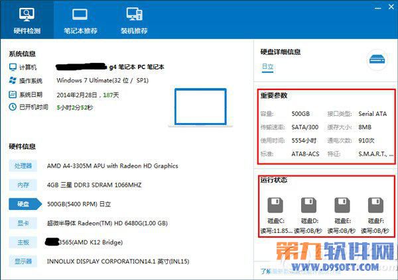Click the SATA/300 transfer speed value
Image resolution: width=398 pixels, height=280 pixels.
coord(305,127)
